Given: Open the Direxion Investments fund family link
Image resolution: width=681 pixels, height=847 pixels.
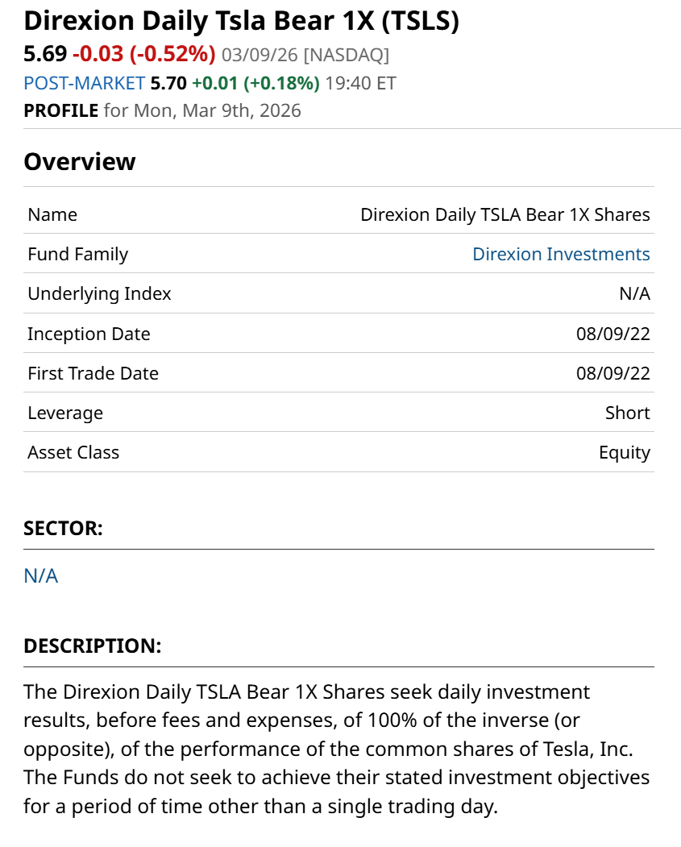Looking at the screenshot, I should [561, 254].
